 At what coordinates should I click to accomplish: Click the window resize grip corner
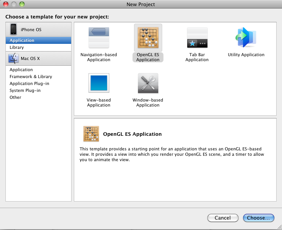point(279,227)
